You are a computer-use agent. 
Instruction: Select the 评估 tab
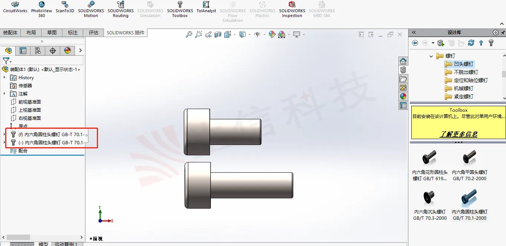pos(94,33)
